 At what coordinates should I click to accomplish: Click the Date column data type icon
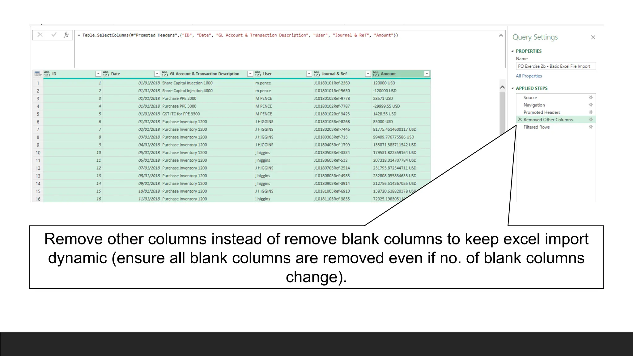tap(106, 74)
